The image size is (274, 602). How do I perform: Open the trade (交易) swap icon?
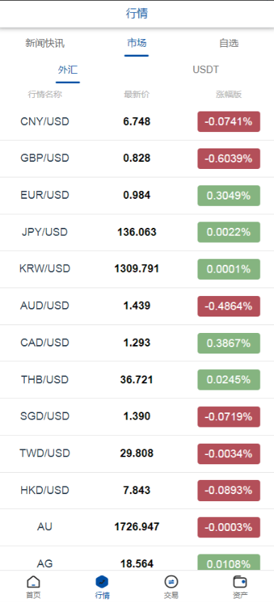(171, 582)
